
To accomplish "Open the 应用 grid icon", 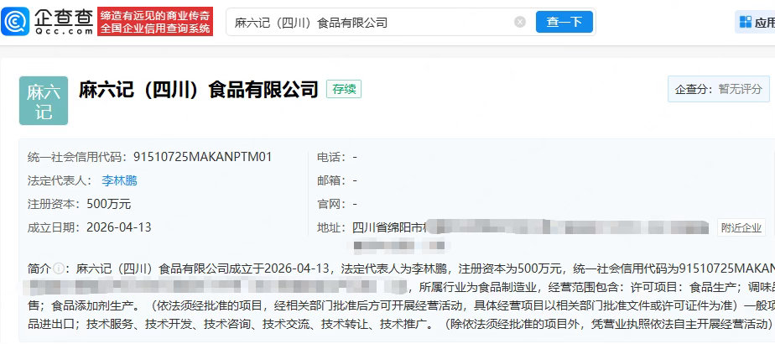I will pos(745,22).
